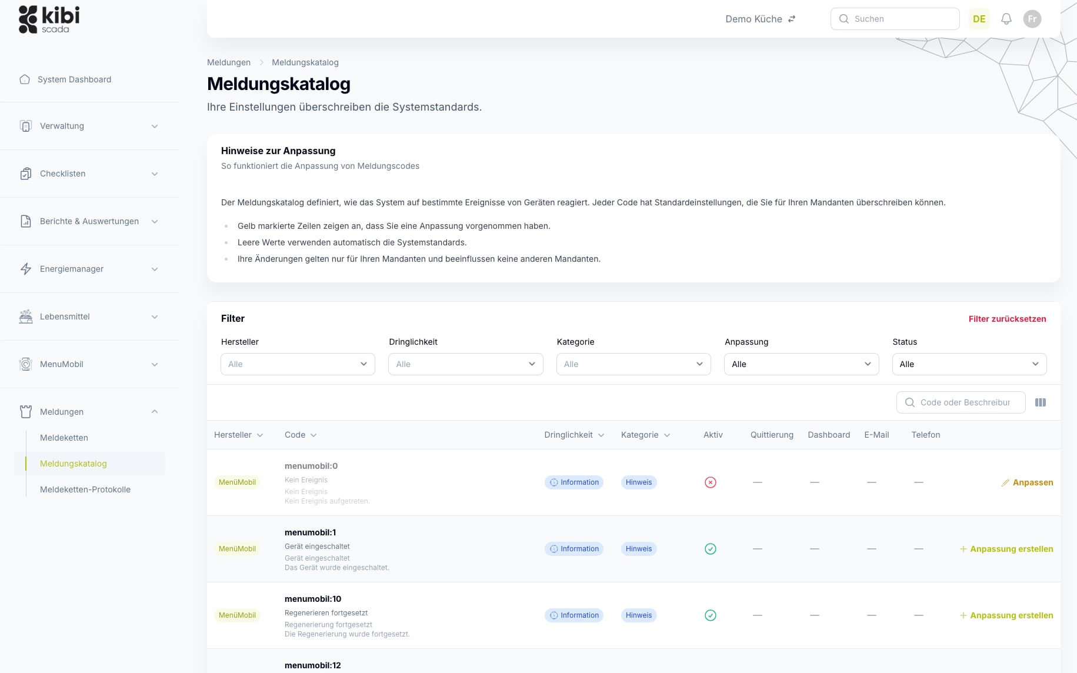Click the Berichte & Auswertungen document icon
The height and width of the screenshot is (673, 1077).
click(x=26, y=221)
